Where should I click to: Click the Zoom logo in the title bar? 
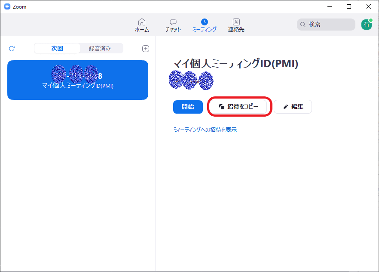tap(7, 6)
